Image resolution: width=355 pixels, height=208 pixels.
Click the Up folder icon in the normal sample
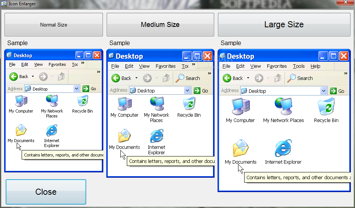[62, 77]
